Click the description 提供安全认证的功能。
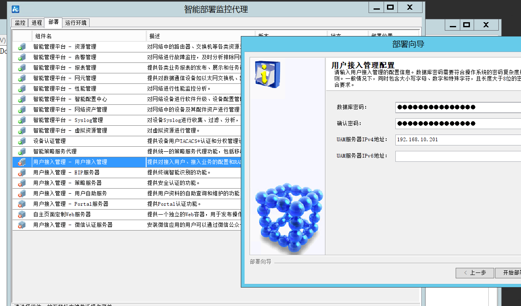Image resolution: width=521 pixels, height=306 pixels. point(174,183)
